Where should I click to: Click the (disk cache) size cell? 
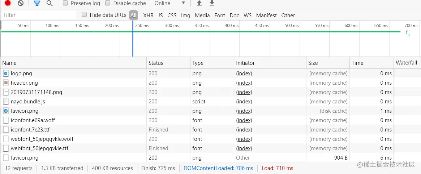tap(328, 111)
